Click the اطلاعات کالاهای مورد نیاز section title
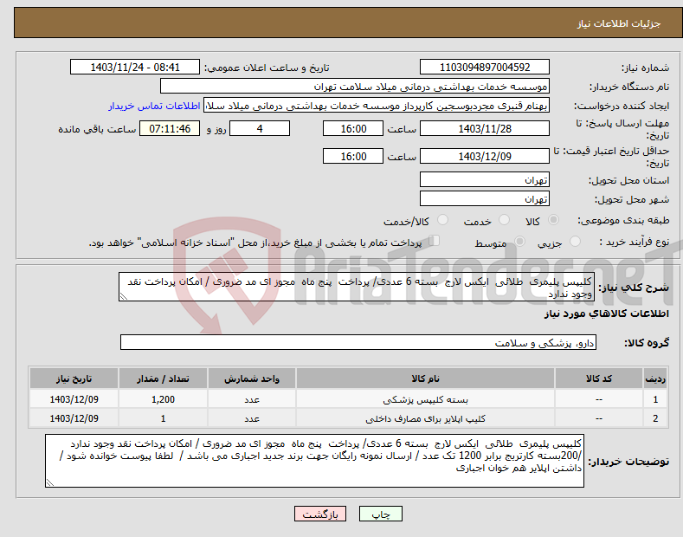The image size is (683, 537). (x=606, y=314)
